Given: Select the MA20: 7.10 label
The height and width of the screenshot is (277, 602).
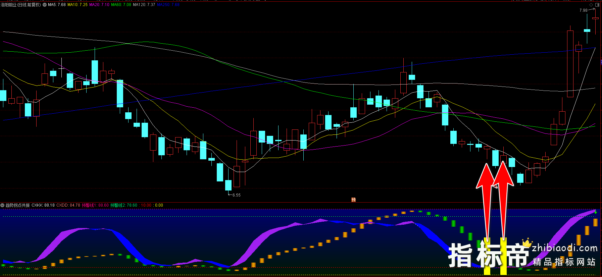Looking at the screenshot, I should pos(99,5).
